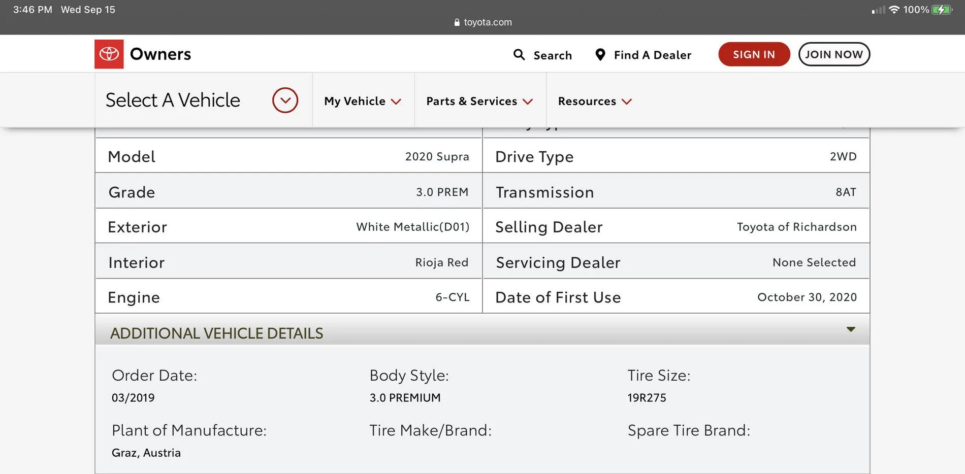Tap the toyota.com address text

click(x=488, y=22)
